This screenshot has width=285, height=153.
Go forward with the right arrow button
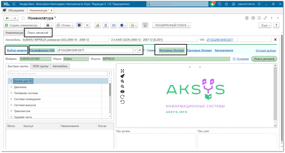(15, 18)
